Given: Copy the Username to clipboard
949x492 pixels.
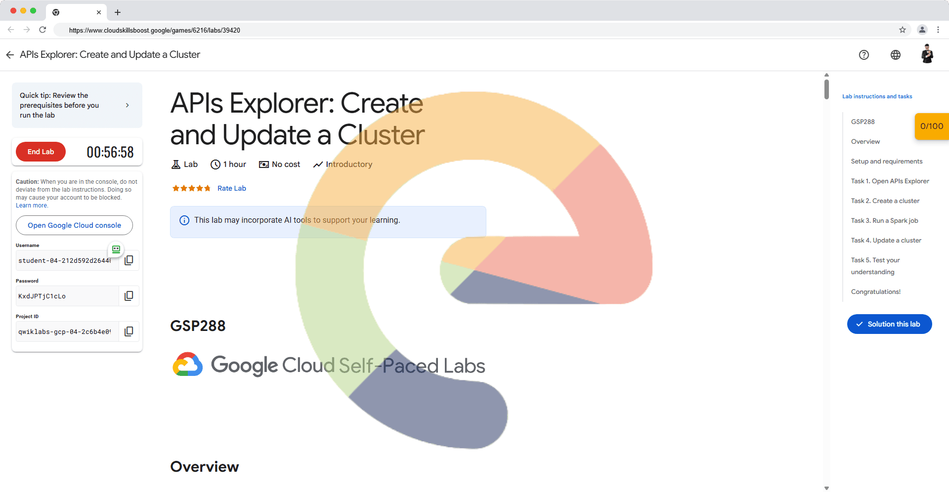Looking at the screenshot, I should pos(129,260).
